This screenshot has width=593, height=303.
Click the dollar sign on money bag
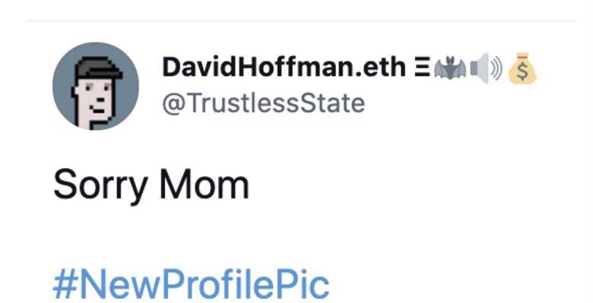coord(522,73)
